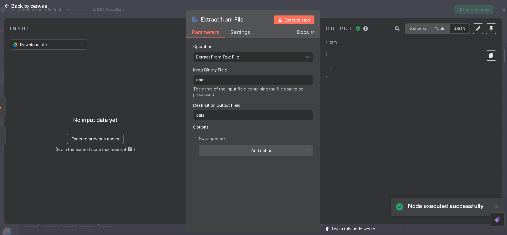Click the NB user avatar

coord(7,232)
